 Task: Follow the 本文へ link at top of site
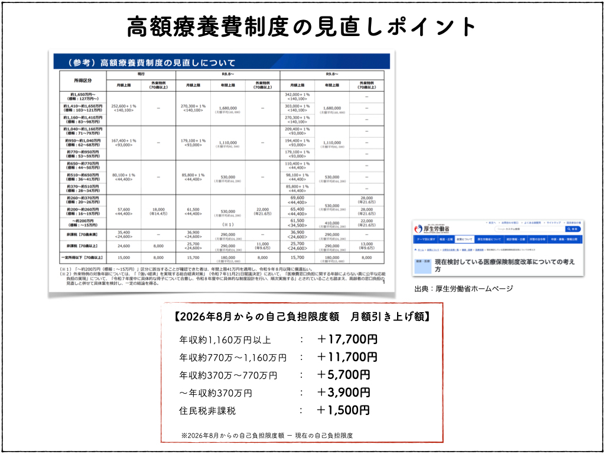(x=492, y=223)
